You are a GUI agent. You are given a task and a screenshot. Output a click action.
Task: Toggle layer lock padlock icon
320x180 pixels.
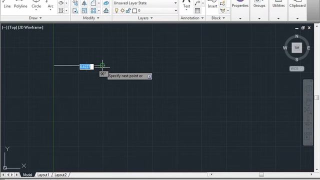(128, 10)
